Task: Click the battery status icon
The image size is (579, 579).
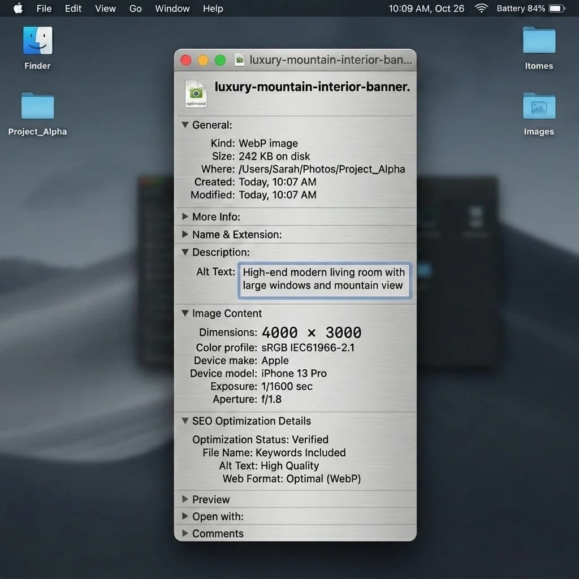Action: [x=556, y=8]
